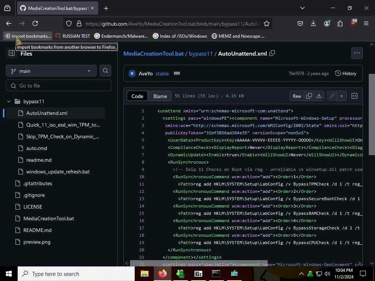Click the edit file pencil icon
Image resolution: width=375 pixels, height=281 pixels.
(332, 96)
